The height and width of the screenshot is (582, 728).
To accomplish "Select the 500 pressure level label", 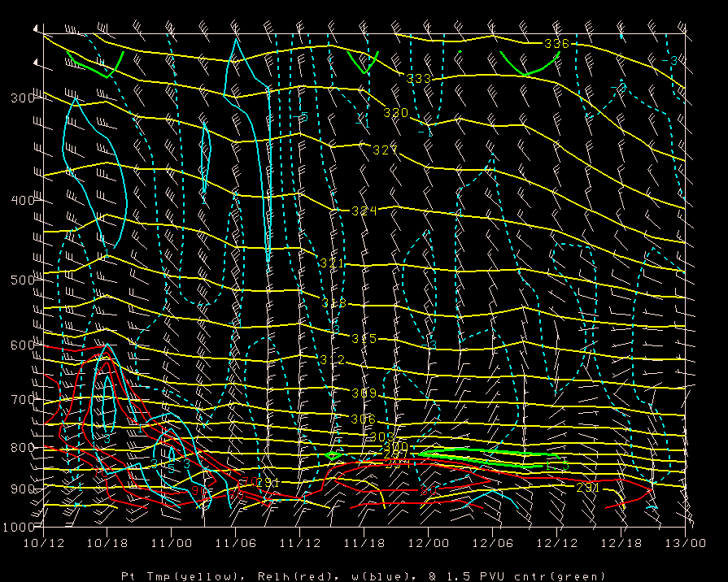I will click(x=15, y=280).
